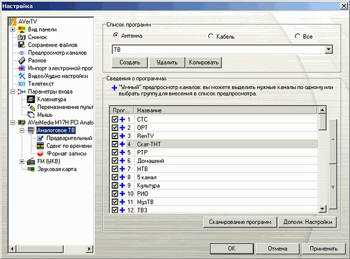This screenshot has height=259, width=350.
Task: Click the Импорт электронной прог TV icon
Action: [x=22, y=68]
